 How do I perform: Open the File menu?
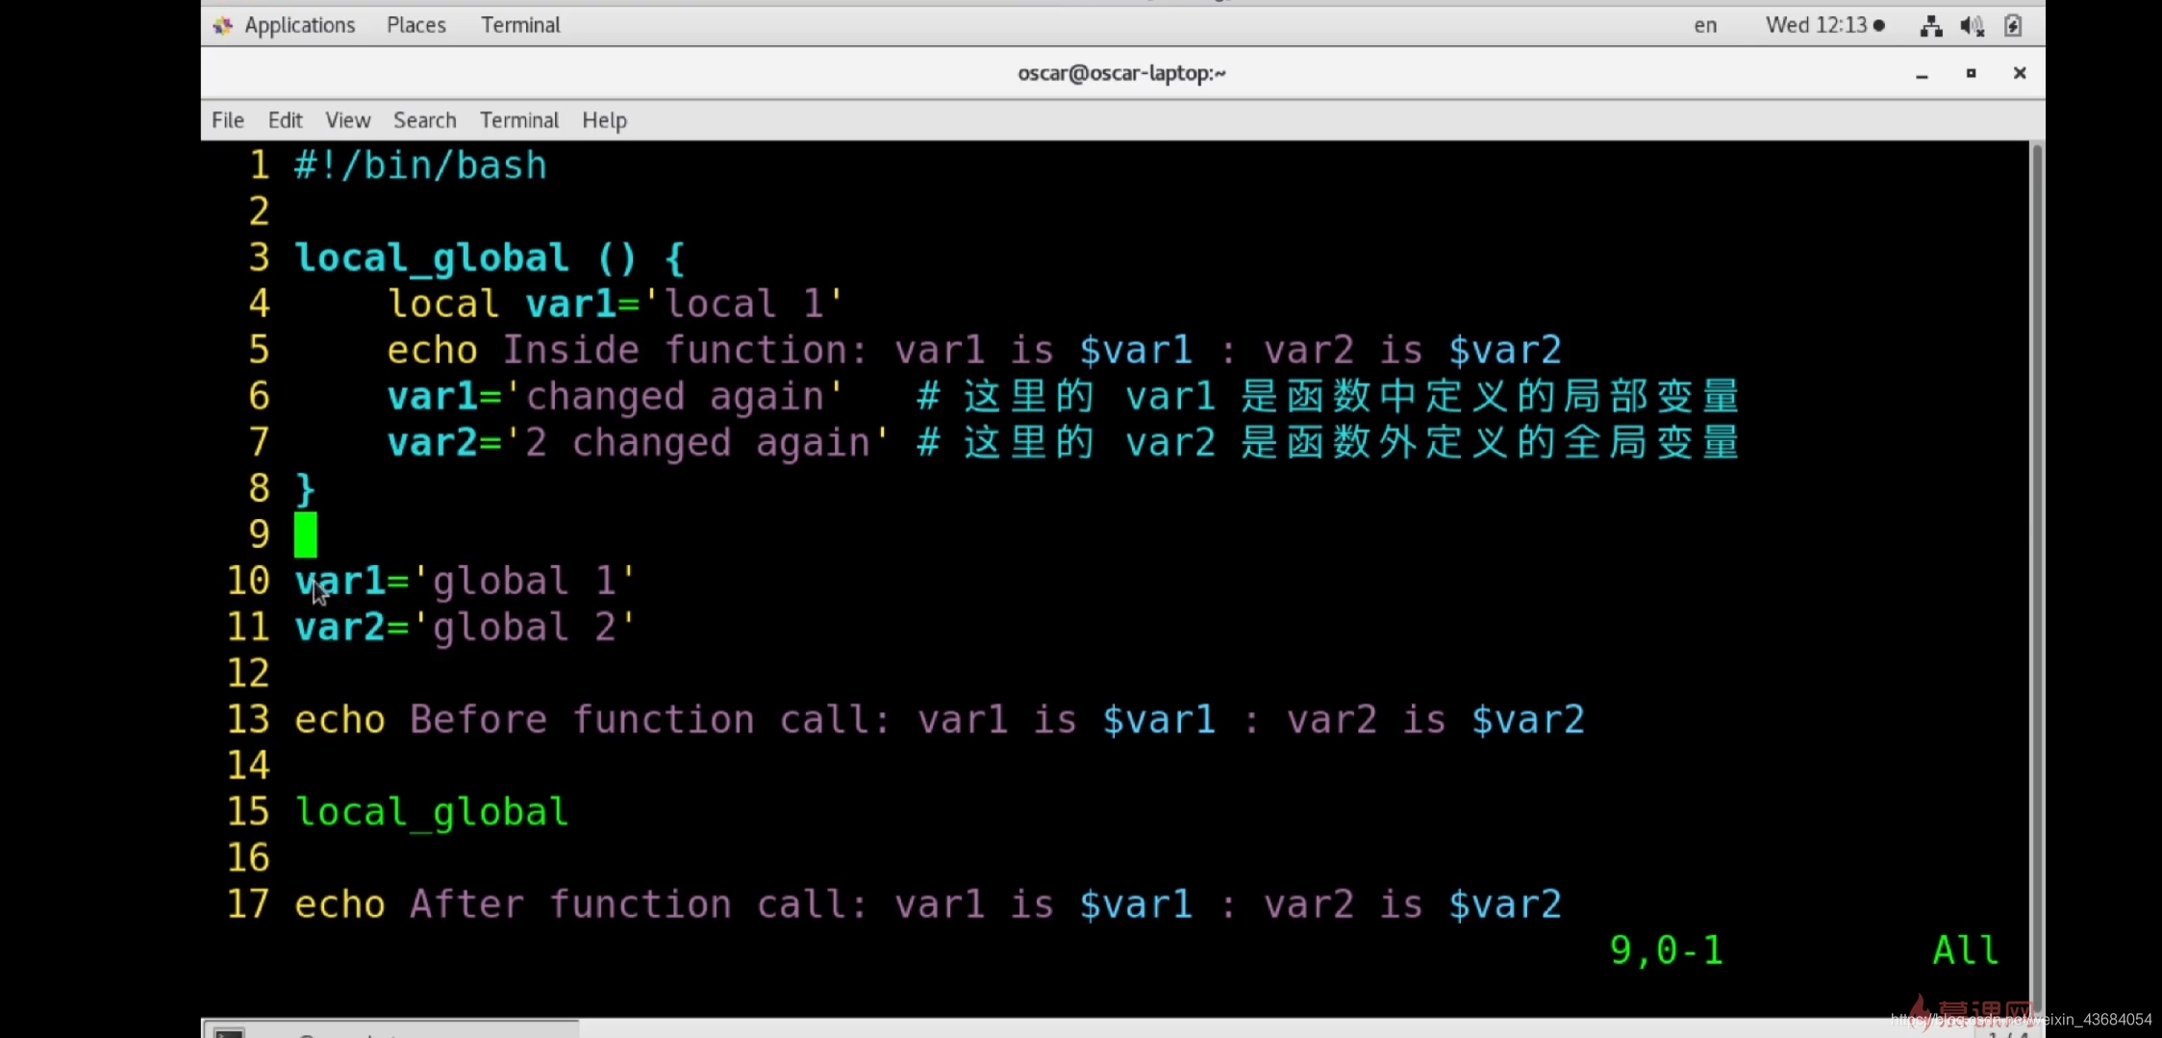[x=228, y=120]
